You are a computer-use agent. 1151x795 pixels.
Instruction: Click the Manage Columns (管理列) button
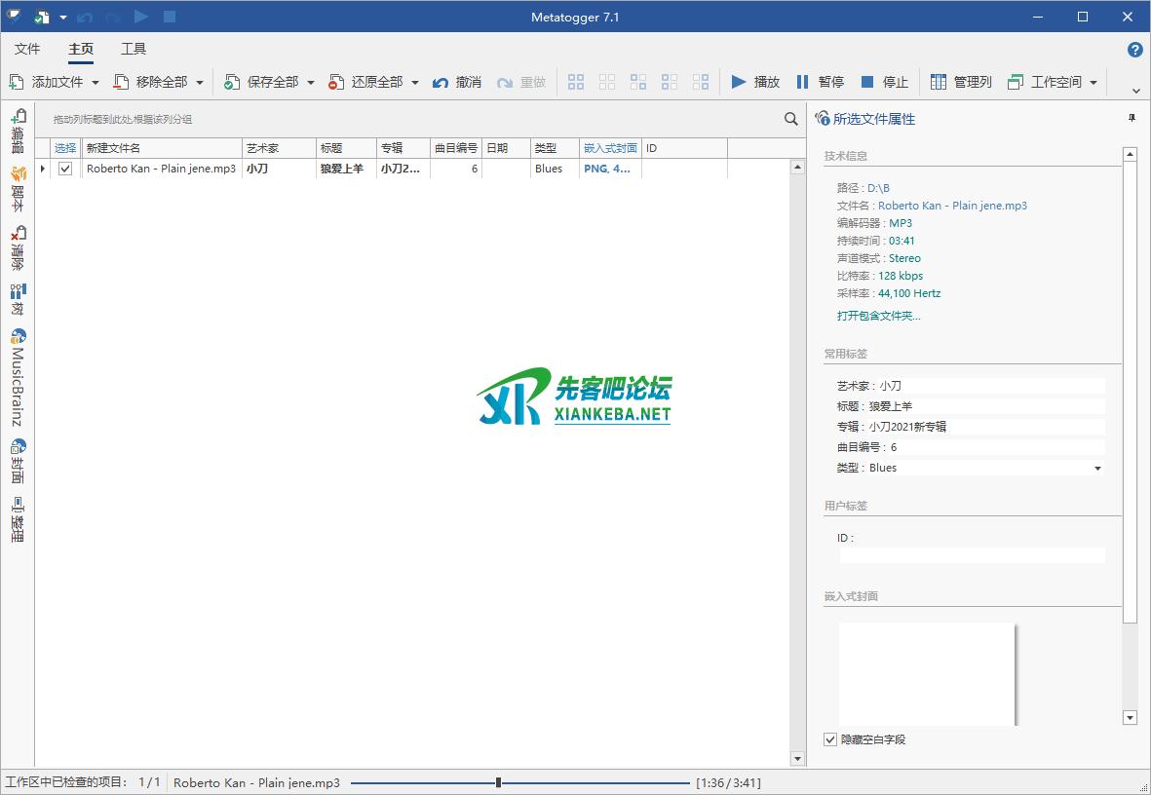click(961, 82)
